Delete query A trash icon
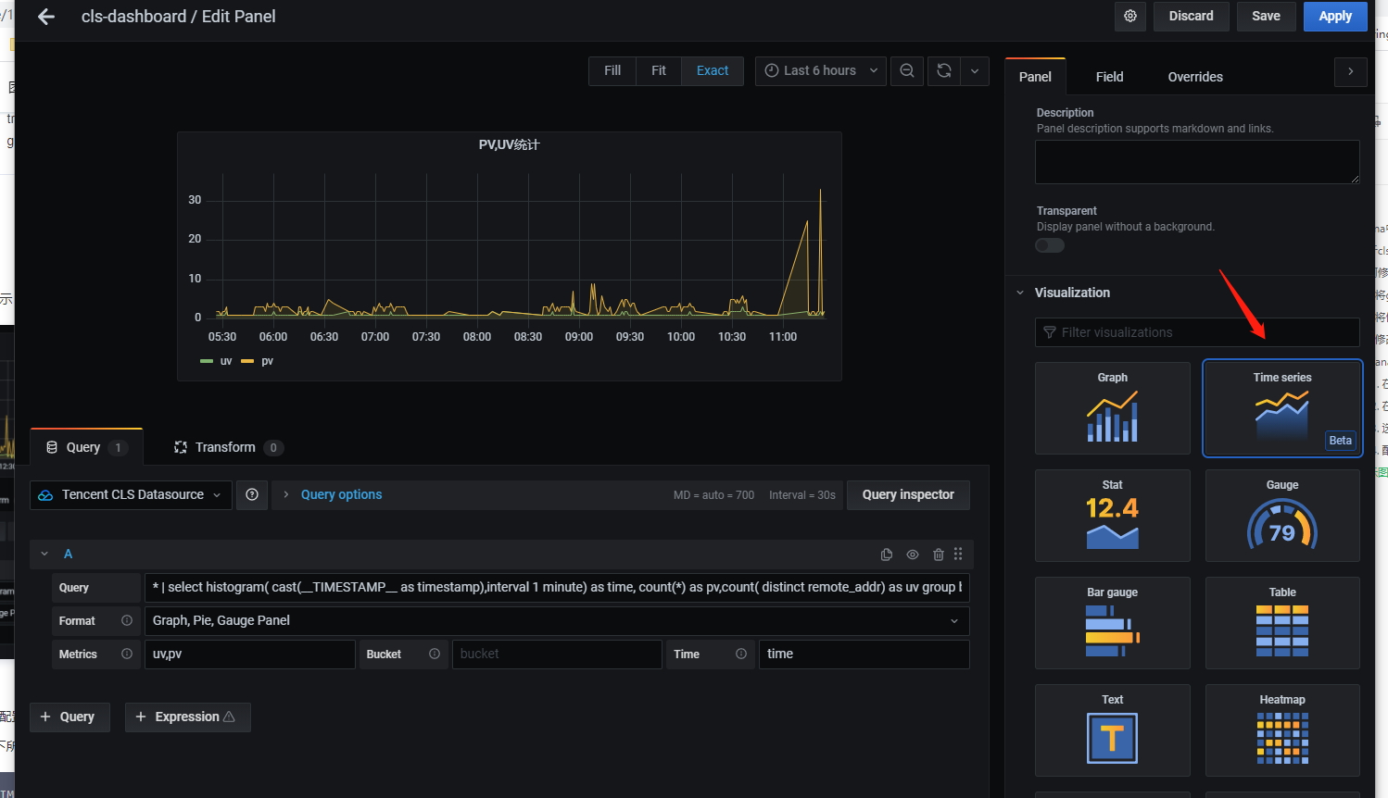This screenshot has height=798, width=1388. [x=939, y=555]
